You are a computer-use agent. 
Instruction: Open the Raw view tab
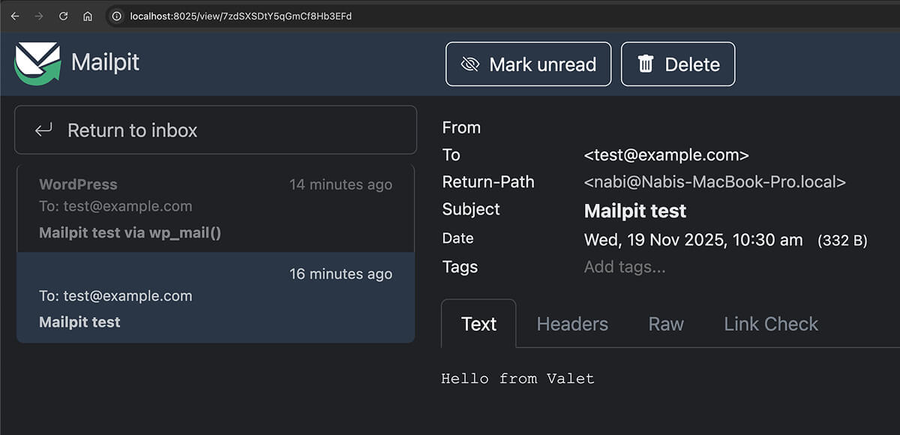665,323
